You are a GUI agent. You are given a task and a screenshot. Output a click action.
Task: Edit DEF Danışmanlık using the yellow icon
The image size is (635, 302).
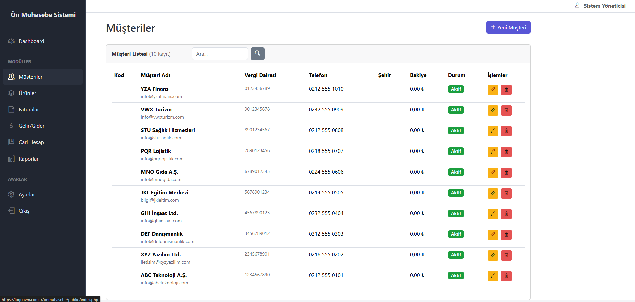point(493,235)
